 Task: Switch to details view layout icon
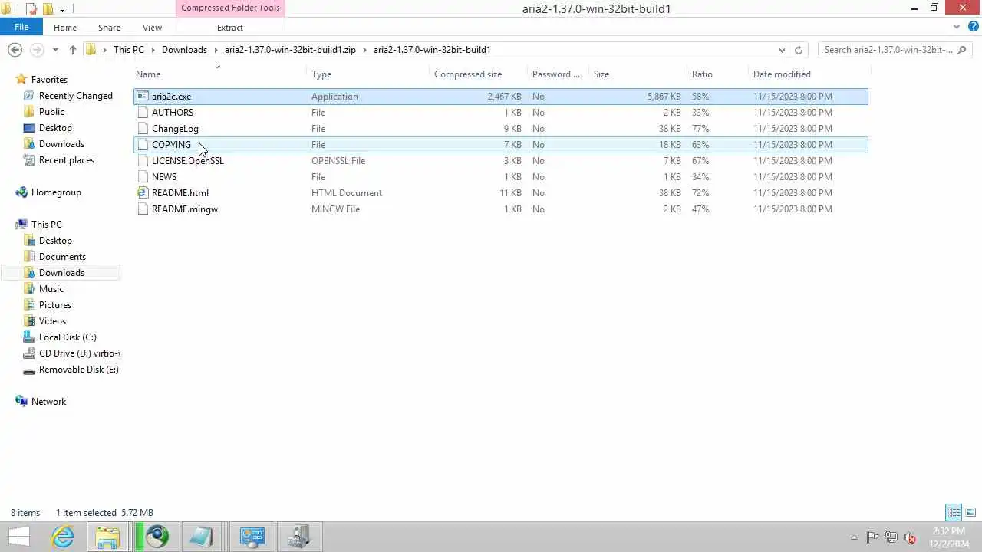954,512
